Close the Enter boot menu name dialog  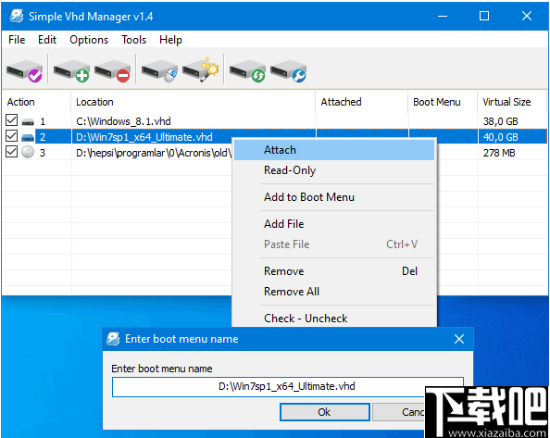(459, 339)
